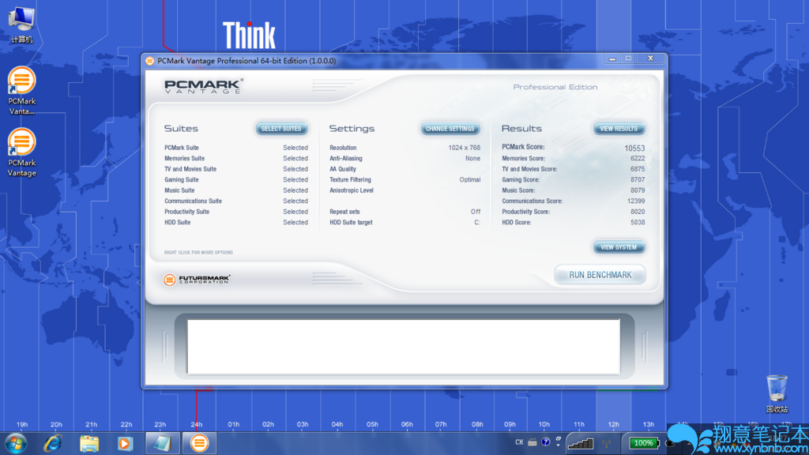Close the PCMark Vantage window
This screenshot has height=455, width=809.
[x=650, y=58]
